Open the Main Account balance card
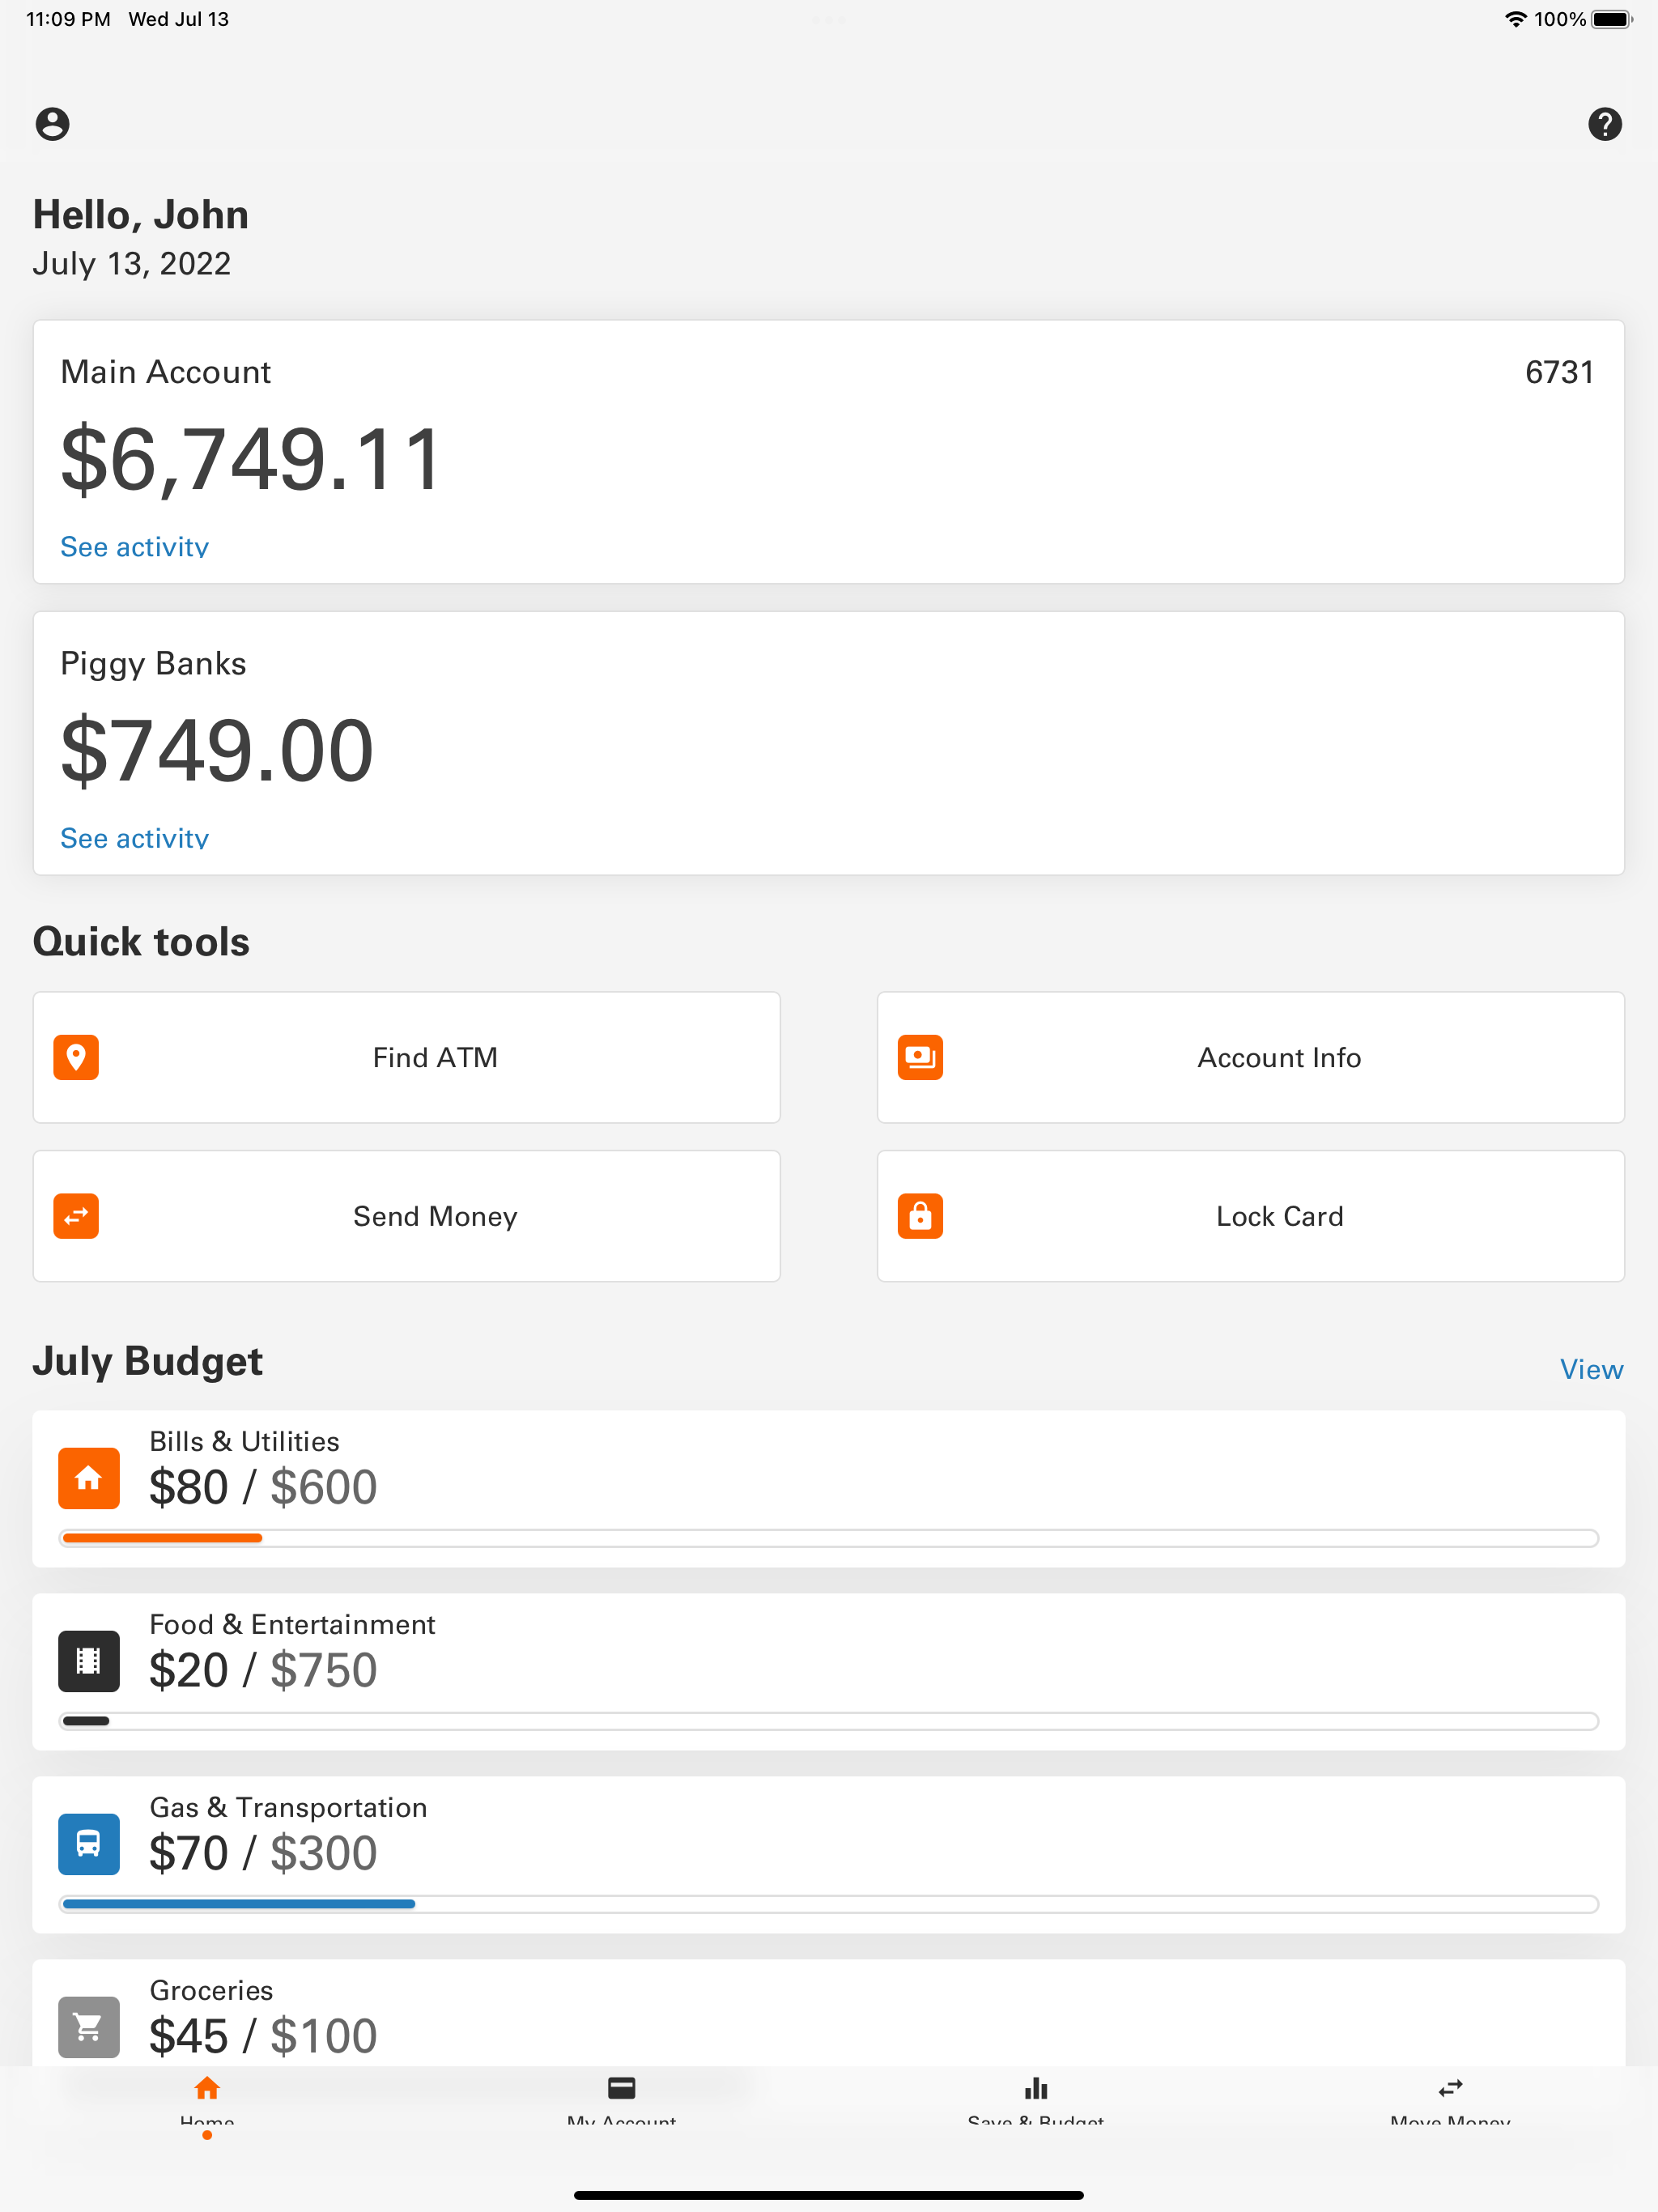 (828, 452)
